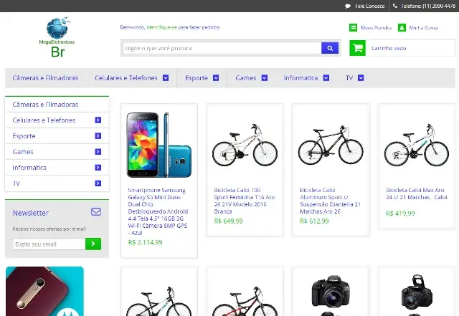Open the Meus Pedidos list icon

coord(353,27)
